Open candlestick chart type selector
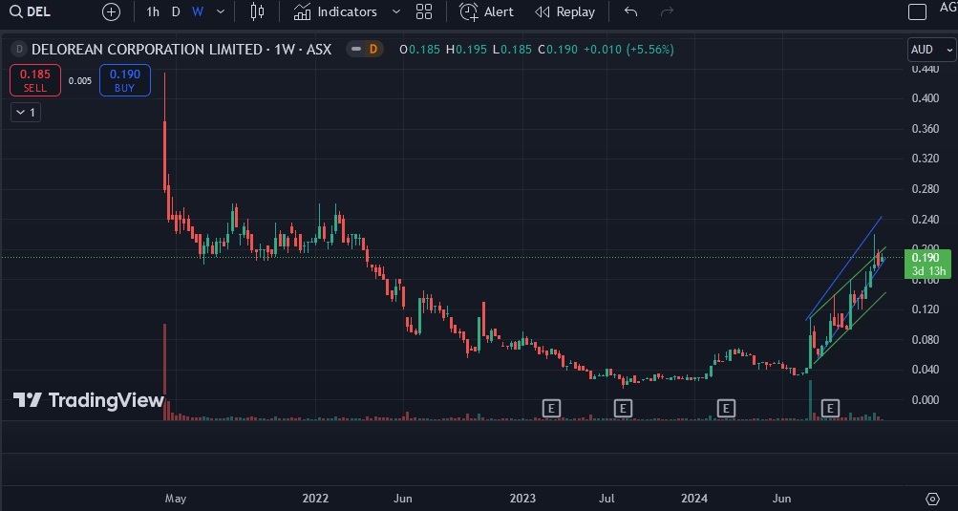This screenshot has height=511, width=958. (x=257, y=11)
